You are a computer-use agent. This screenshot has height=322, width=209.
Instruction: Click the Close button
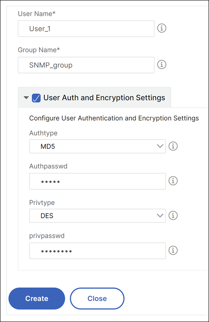(x=97, y=298)
